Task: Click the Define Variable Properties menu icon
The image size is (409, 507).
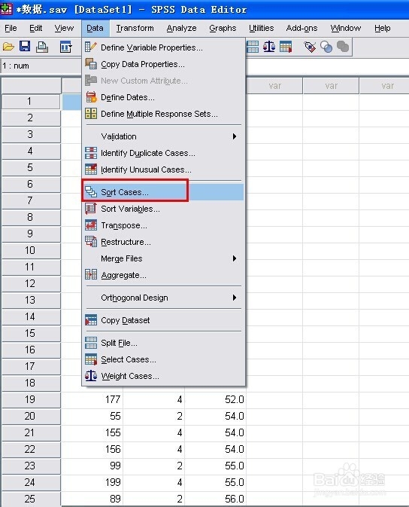Action: [91, 47]
